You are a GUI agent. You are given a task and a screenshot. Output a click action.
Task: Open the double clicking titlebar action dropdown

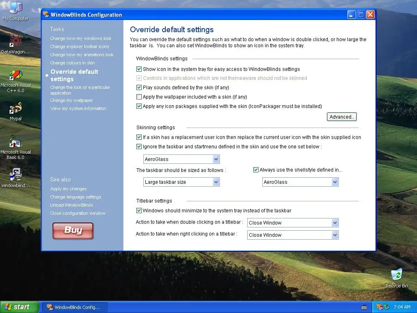(293, 223)
